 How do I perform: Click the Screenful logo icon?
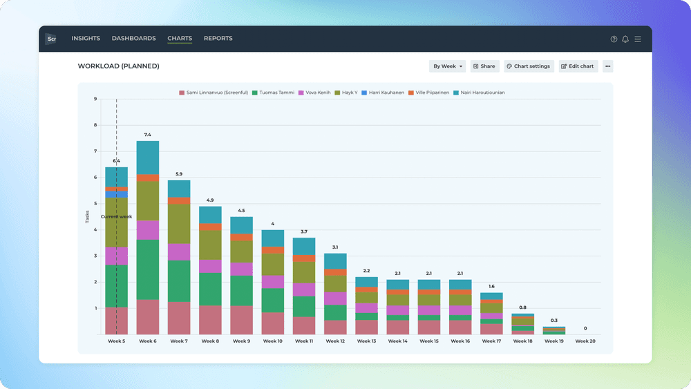[51, 39]
